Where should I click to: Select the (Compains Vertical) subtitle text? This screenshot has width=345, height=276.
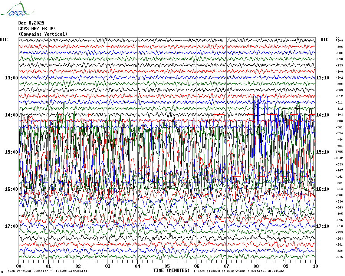[x=43, y=34]
